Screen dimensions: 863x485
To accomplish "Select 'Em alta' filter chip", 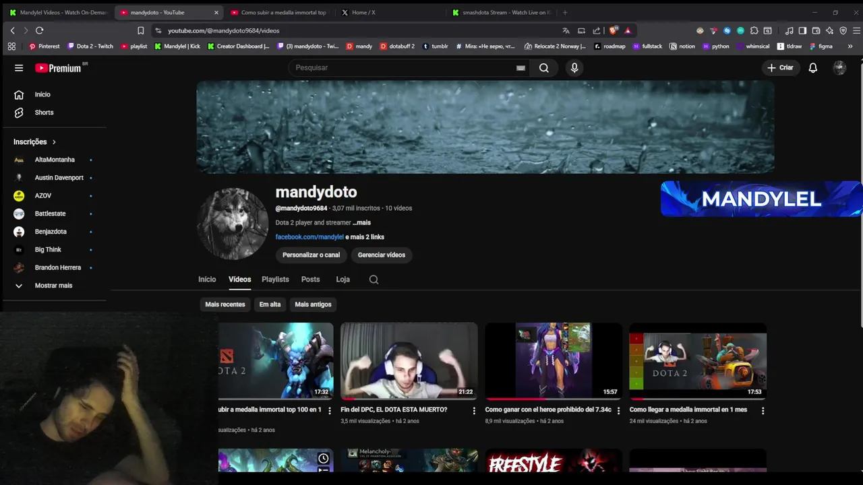I will click(270, 304).
